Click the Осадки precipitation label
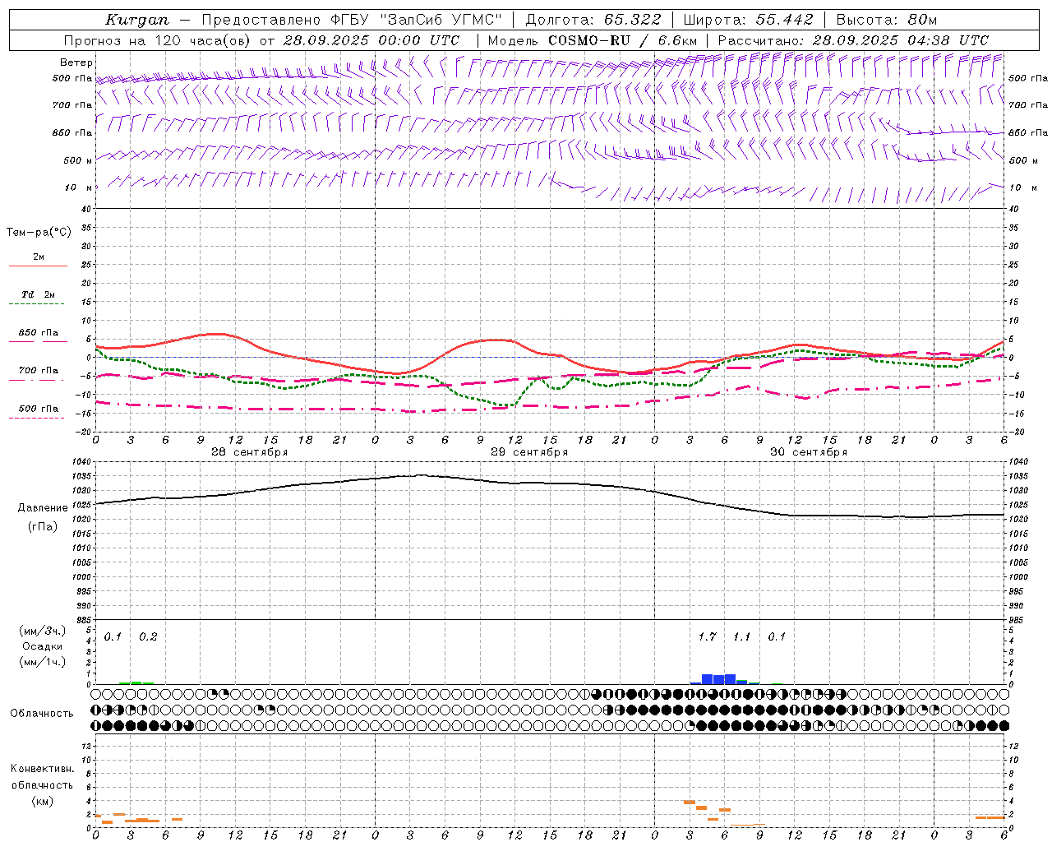 tap(42, 646)
